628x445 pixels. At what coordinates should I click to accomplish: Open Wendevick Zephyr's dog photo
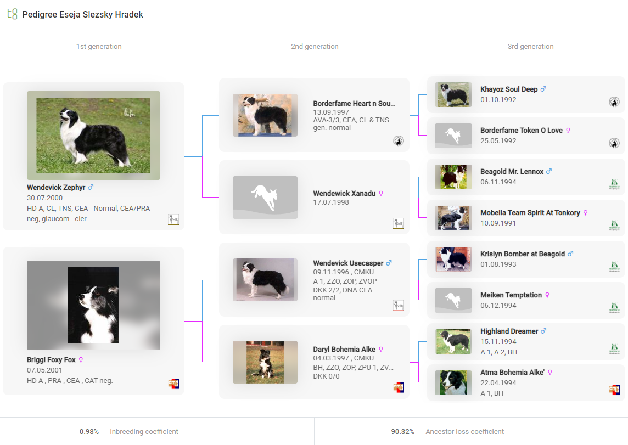(x=93, y=136)
